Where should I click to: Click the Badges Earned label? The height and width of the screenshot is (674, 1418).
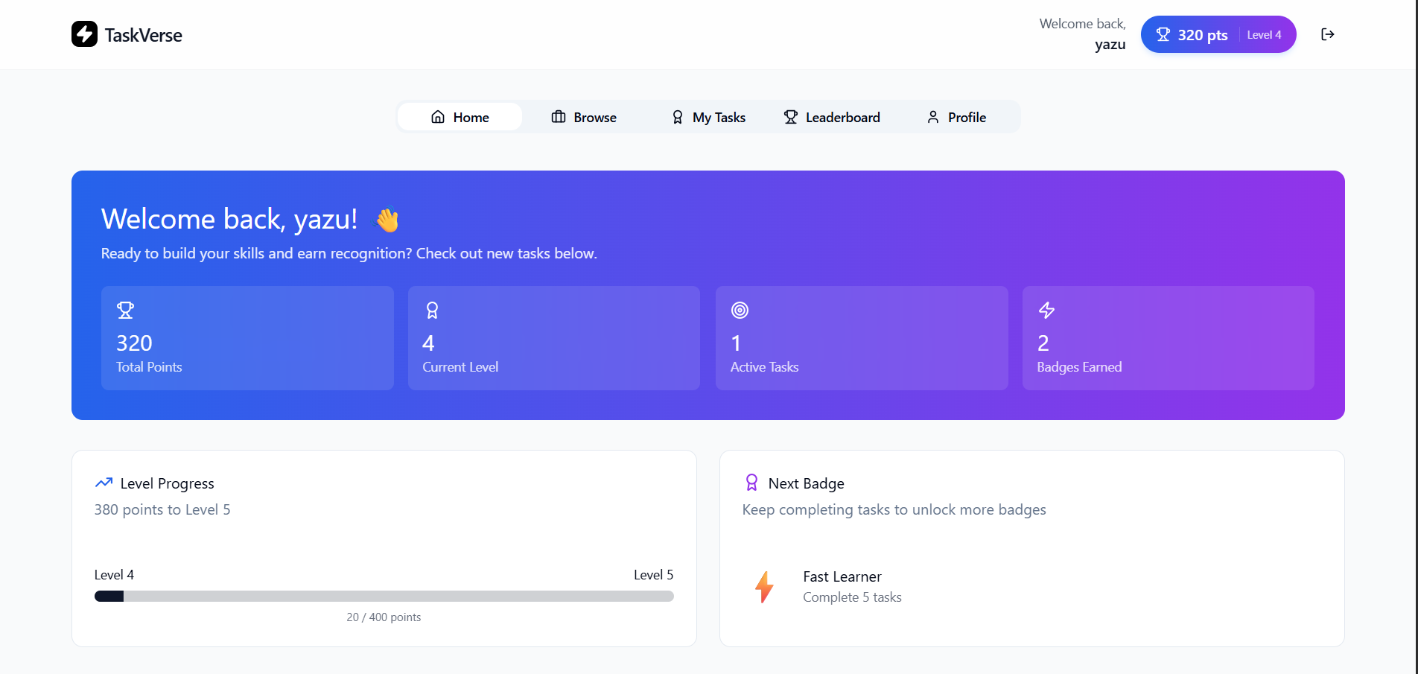(1079, 367)
